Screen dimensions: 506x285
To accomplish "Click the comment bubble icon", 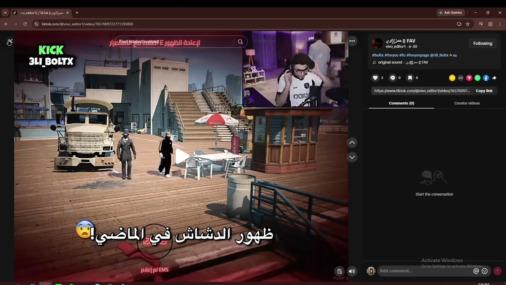I will point(393,78).
